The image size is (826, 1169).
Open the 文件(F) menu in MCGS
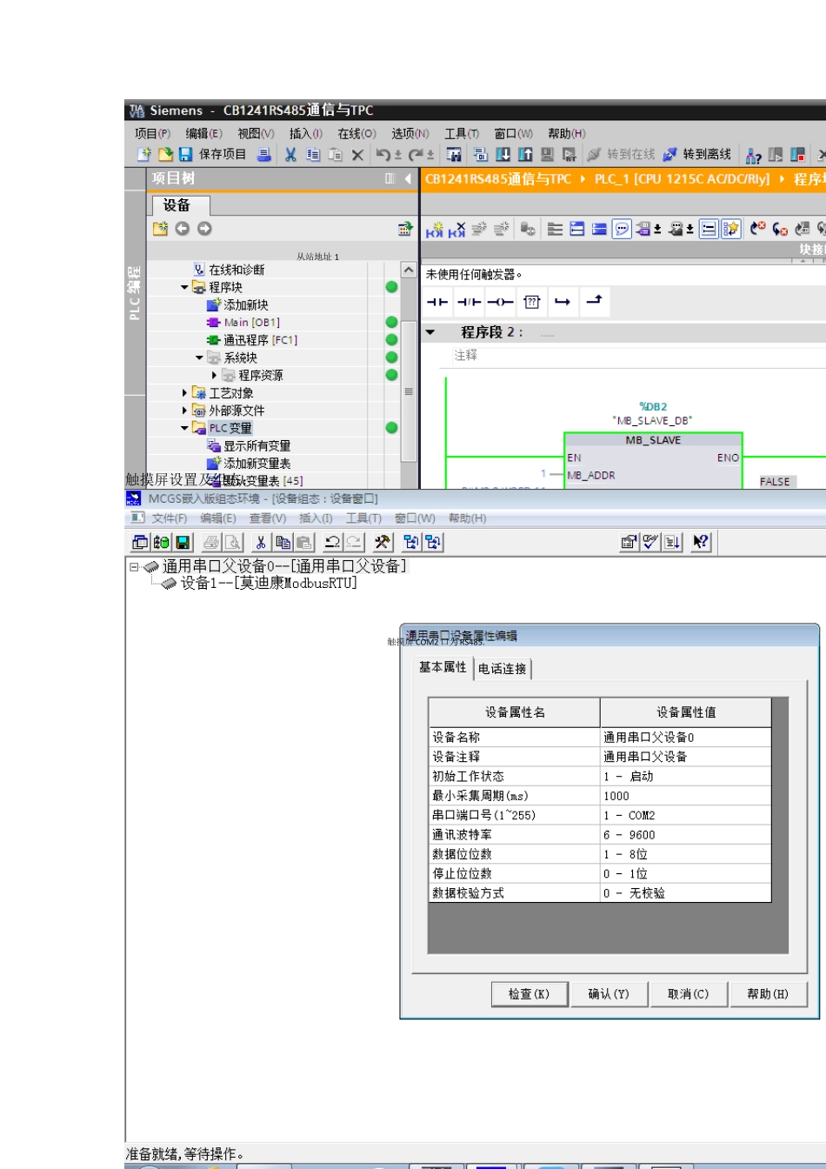click(169, 518)
